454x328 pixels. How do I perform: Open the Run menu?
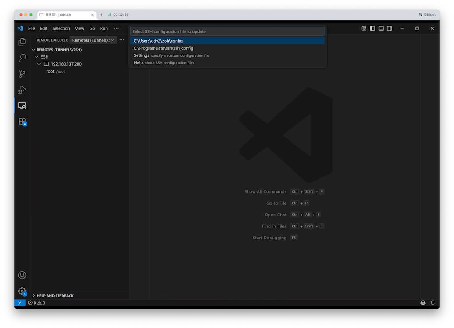(104, 28)
